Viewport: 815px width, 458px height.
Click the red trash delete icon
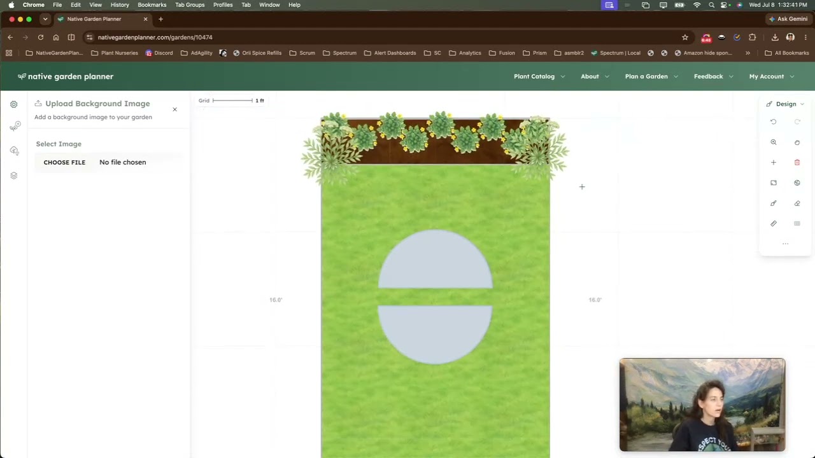point(797,163)
